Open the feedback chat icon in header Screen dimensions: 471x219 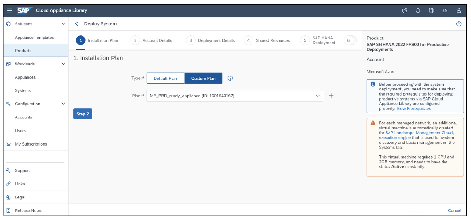(404, 10)
